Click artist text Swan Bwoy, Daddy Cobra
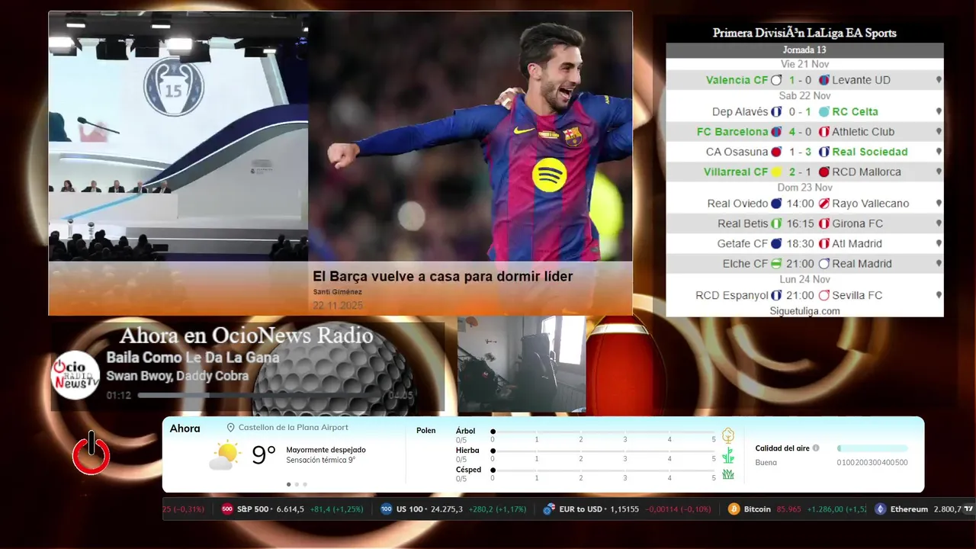976x549 pixels. coord(177,376)
